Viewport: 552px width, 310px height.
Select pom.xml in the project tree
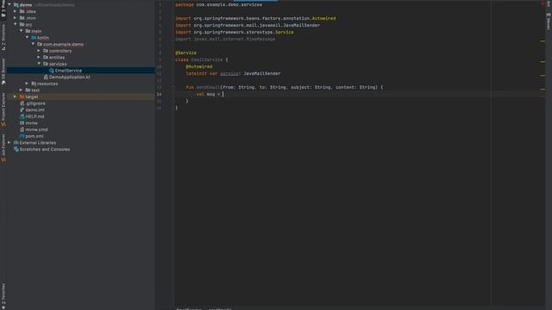pos(34,136)
